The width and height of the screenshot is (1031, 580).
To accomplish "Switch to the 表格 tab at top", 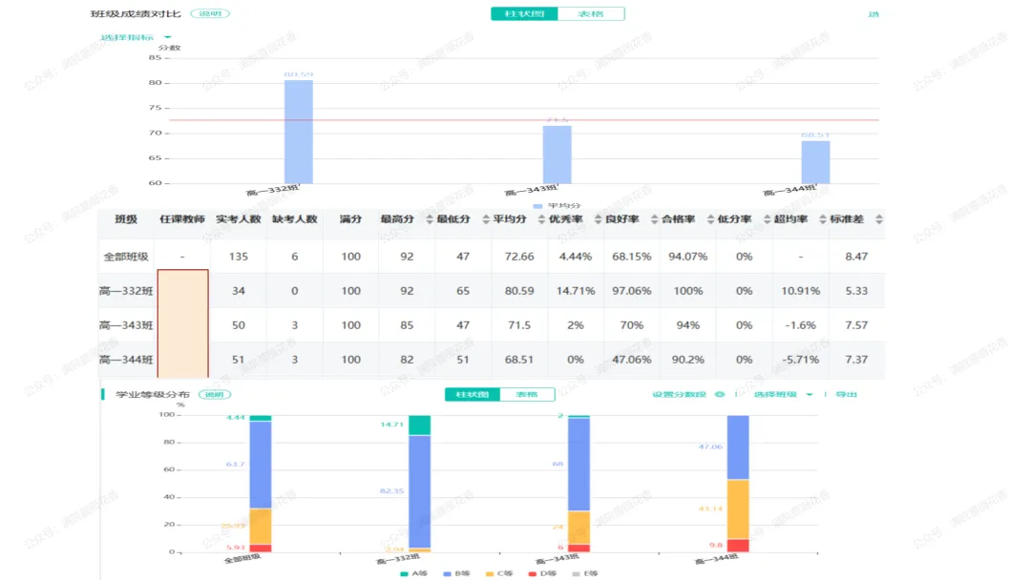I will tap(592, 13).
